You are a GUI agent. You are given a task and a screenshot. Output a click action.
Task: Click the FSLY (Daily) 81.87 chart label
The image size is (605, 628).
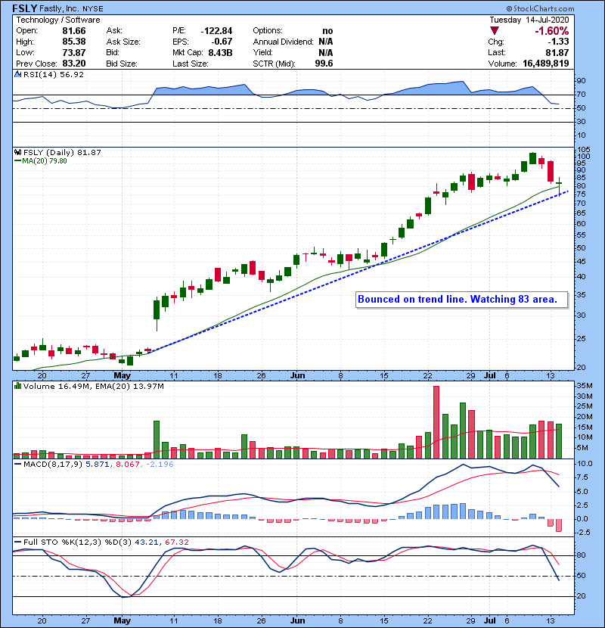click(62, 152)
